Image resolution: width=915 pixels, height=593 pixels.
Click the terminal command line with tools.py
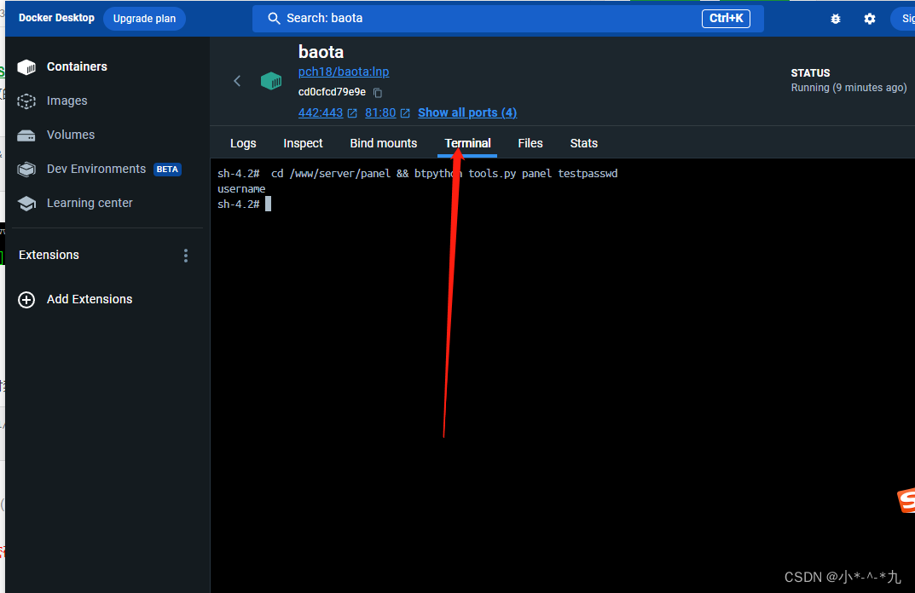(x=417, y=174)
